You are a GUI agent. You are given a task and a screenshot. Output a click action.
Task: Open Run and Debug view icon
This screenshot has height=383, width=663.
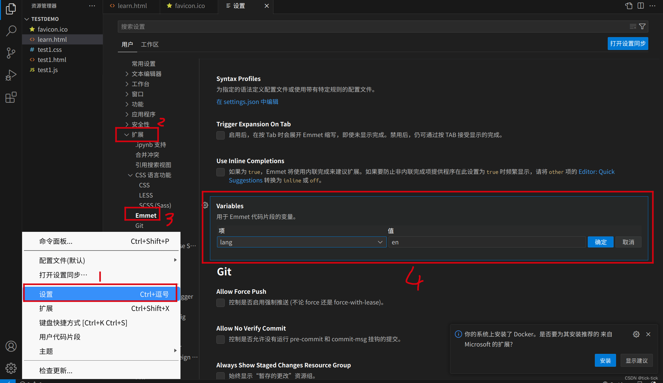11,75
